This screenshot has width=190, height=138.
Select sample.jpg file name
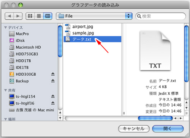click(83, 33)
